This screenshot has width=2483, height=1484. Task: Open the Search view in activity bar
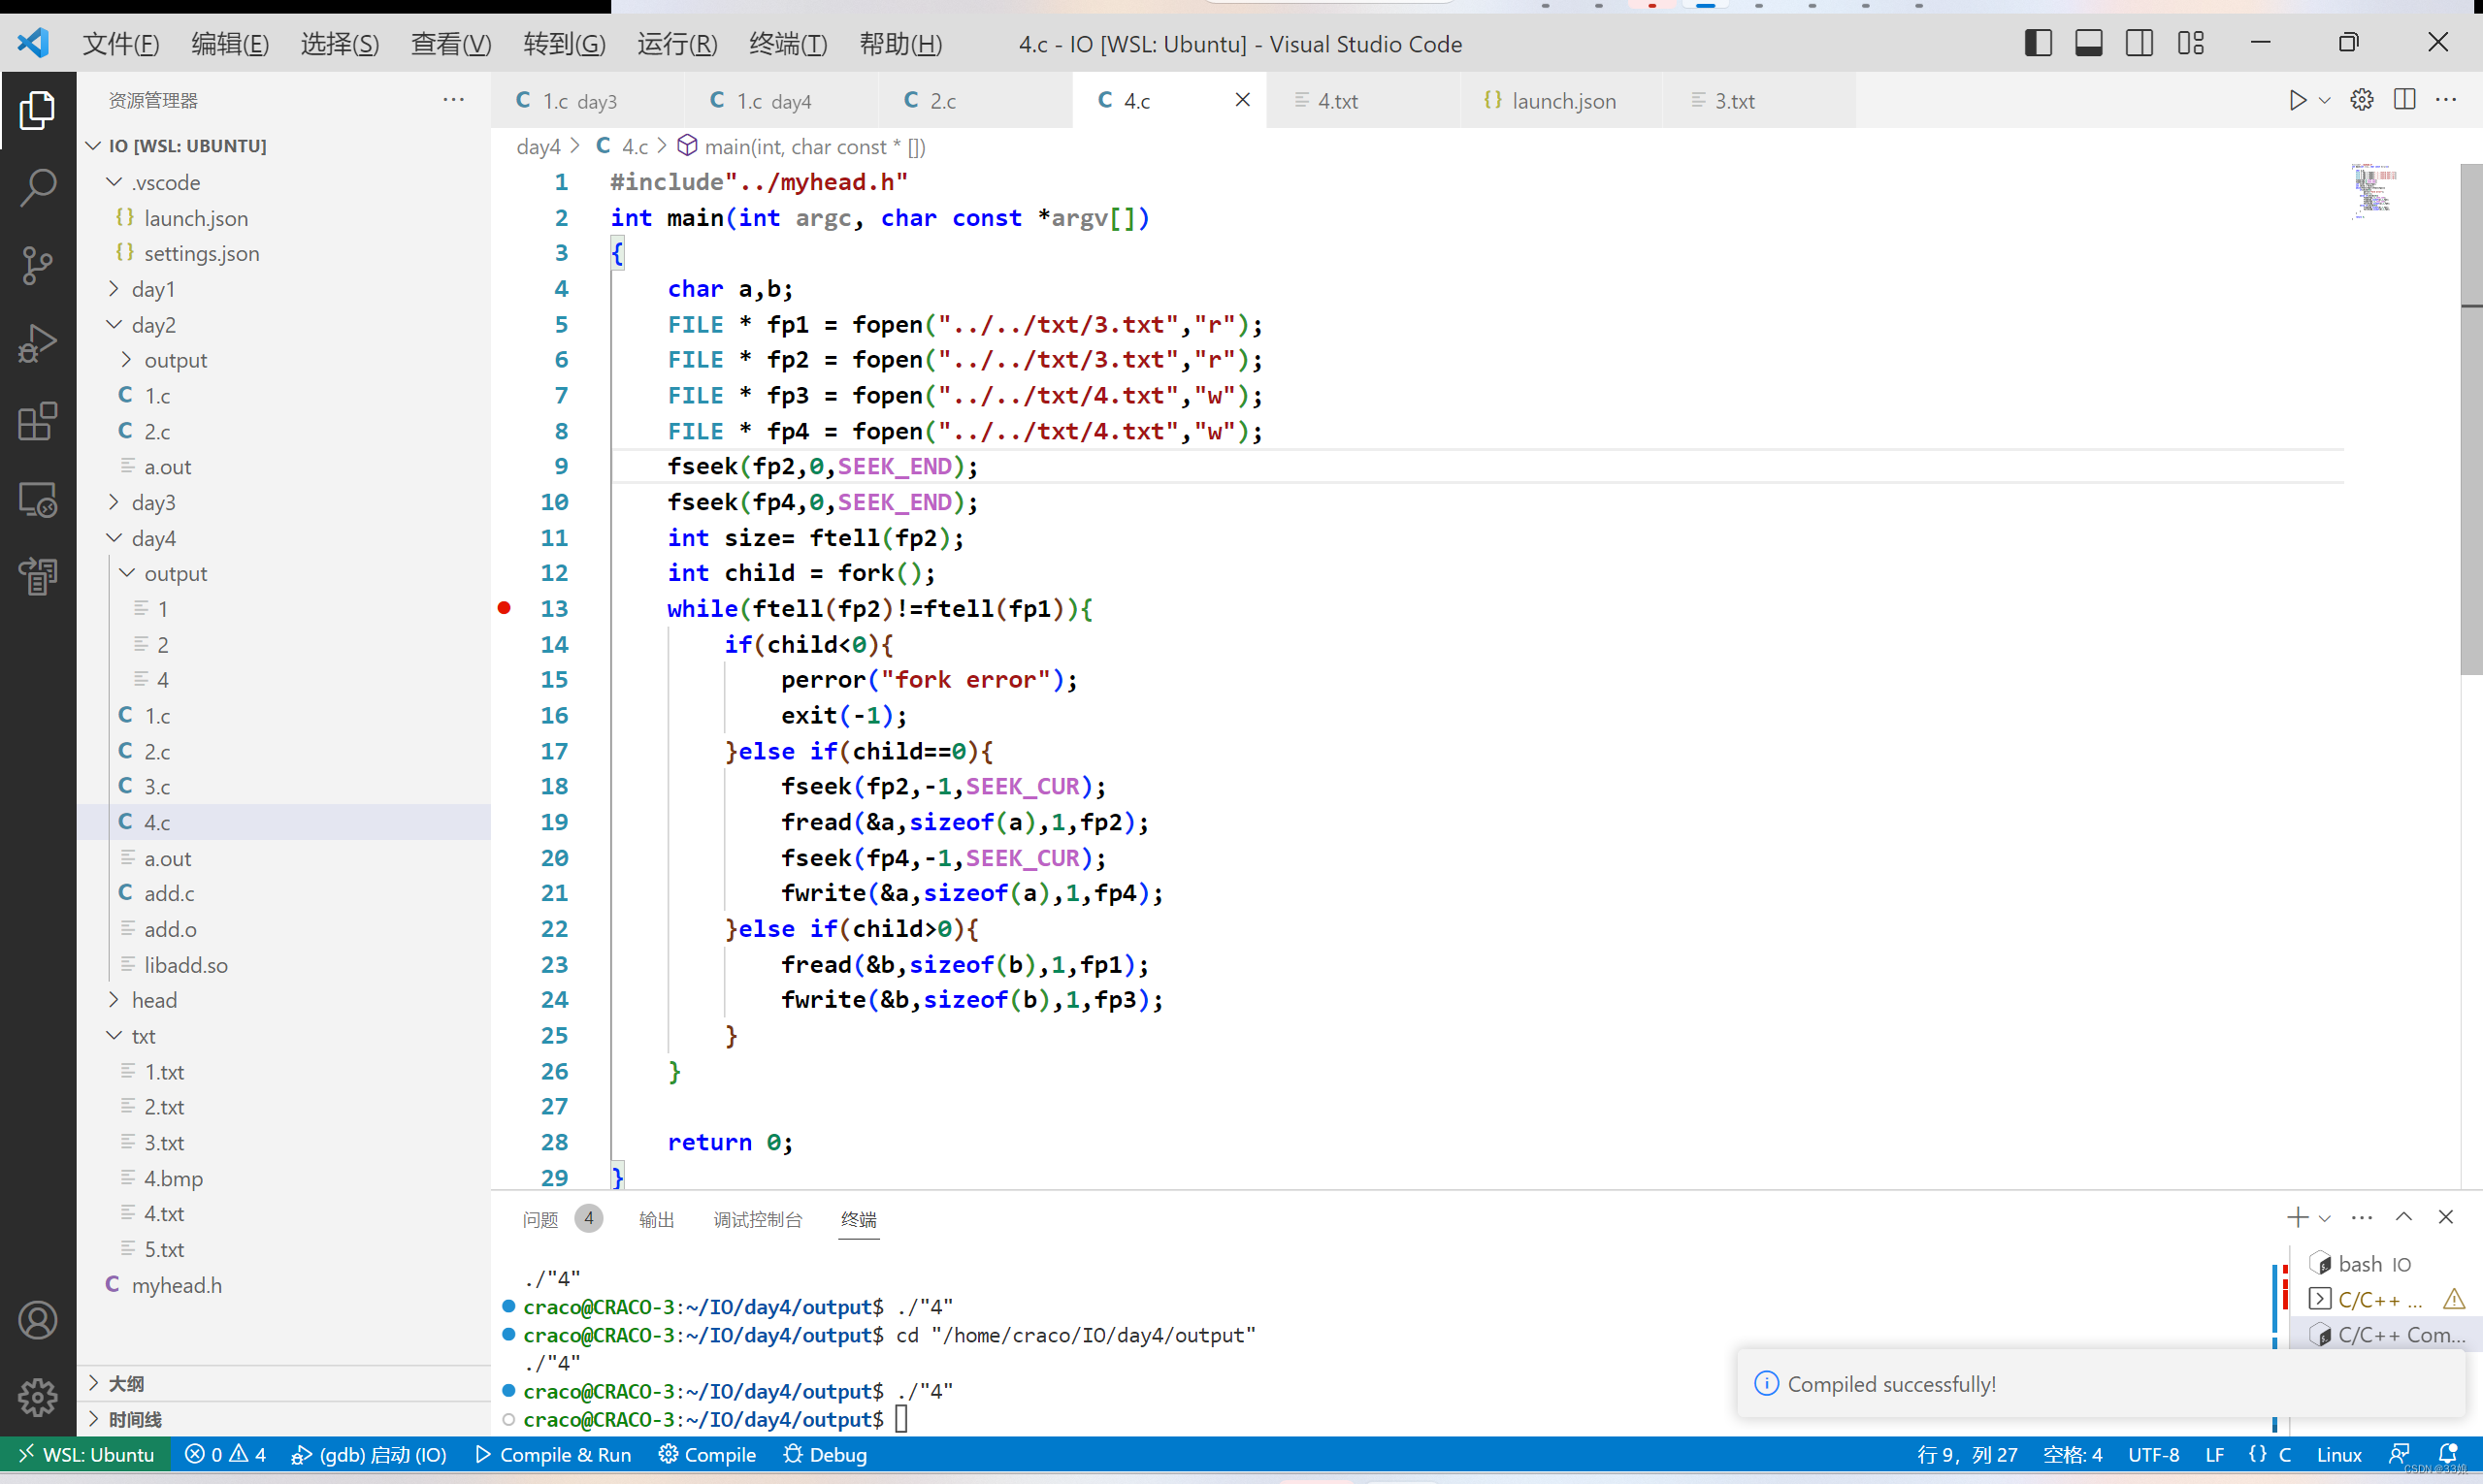tap(37, 187)
